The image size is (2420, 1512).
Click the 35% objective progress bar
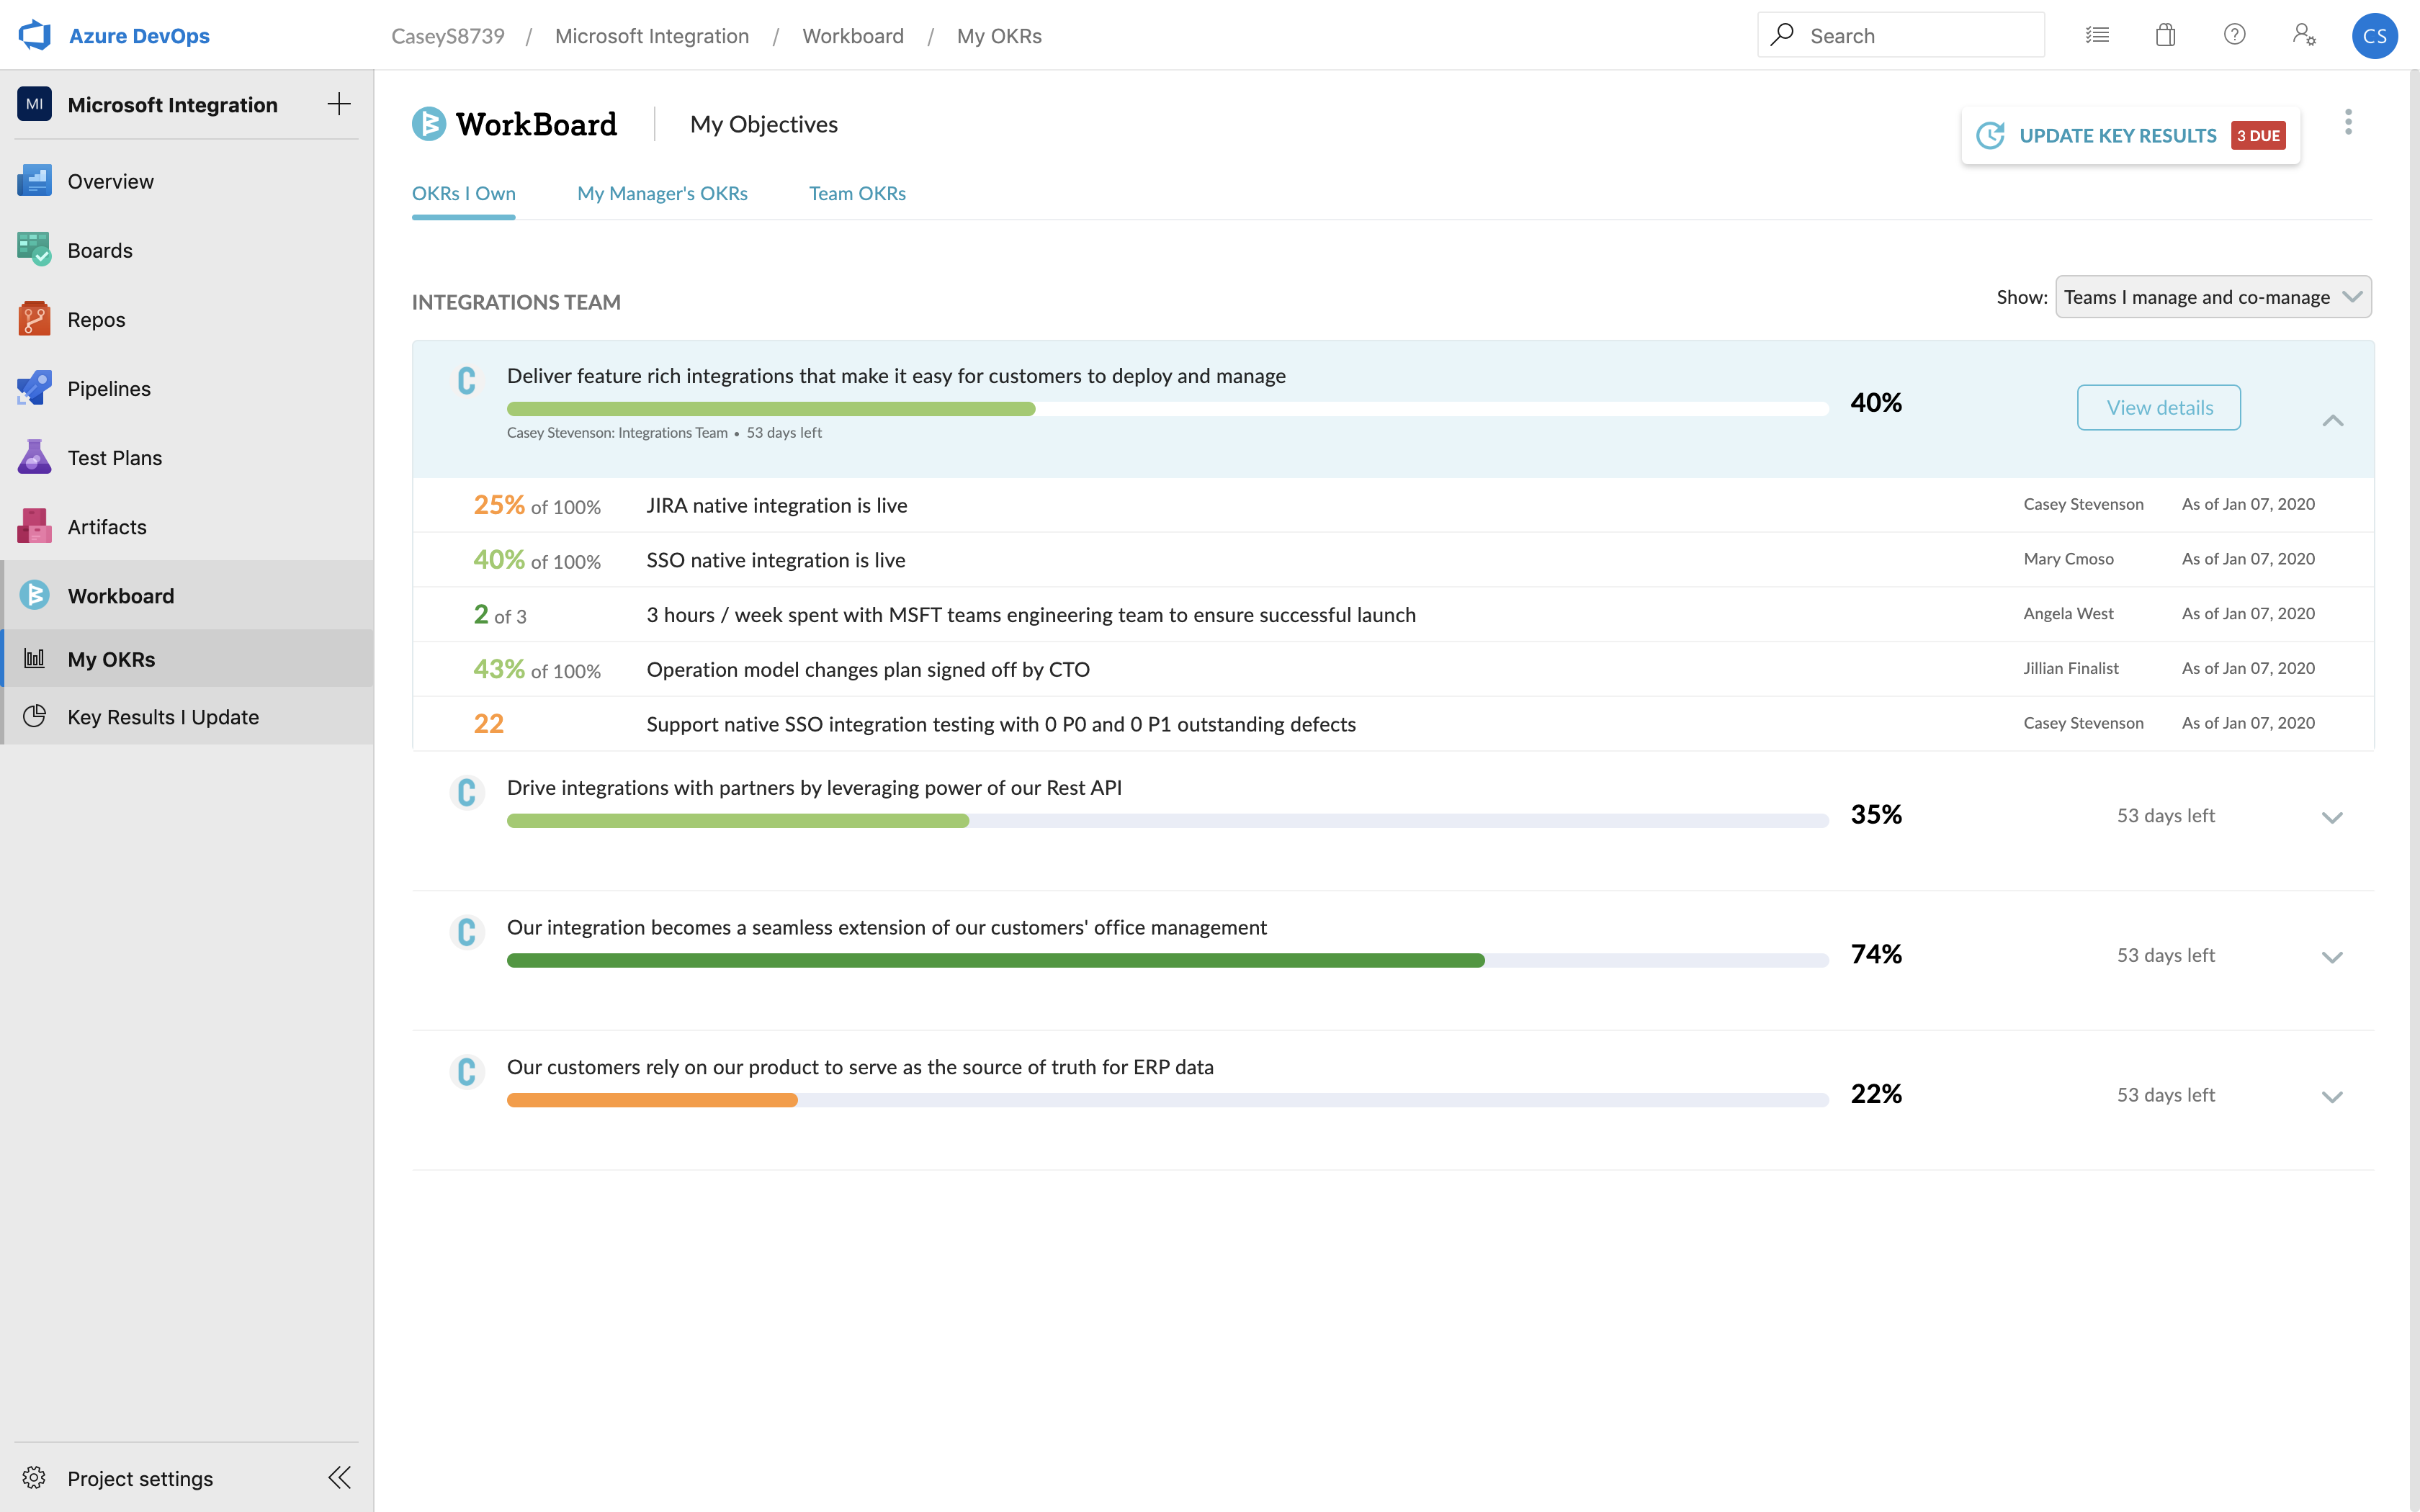(x=1167, y=821)
